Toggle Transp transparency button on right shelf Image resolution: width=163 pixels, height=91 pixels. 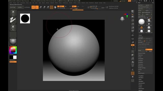[133, 70]
